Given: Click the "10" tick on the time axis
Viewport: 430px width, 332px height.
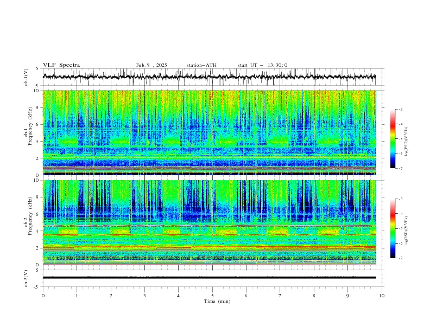Looking at the screenshot, I should coord(382,296).
